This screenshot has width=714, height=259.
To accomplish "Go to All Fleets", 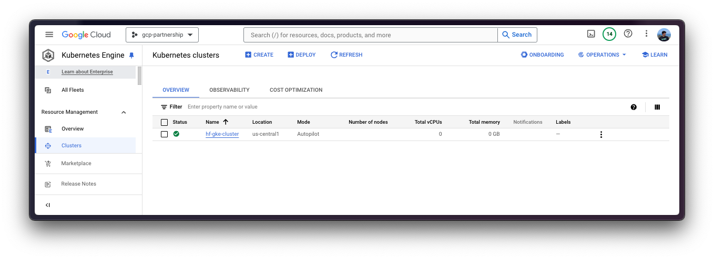I will tap(73, 90).
